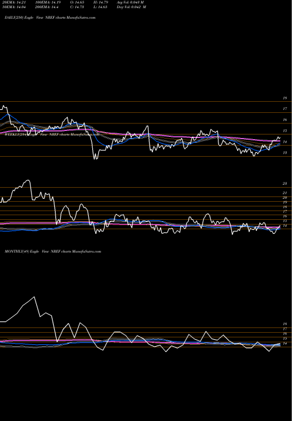This screenshot has width=292, height=421.
Task: Click the 21 price label on the weekly chart
Action: pyautogui.click(x=285, y=193)
